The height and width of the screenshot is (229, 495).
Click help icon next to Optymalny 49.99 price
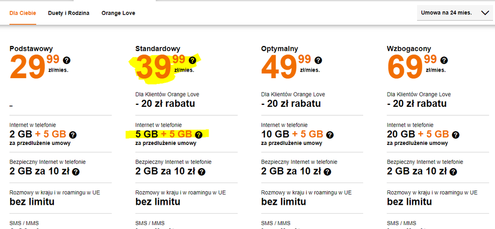point(319,60)
